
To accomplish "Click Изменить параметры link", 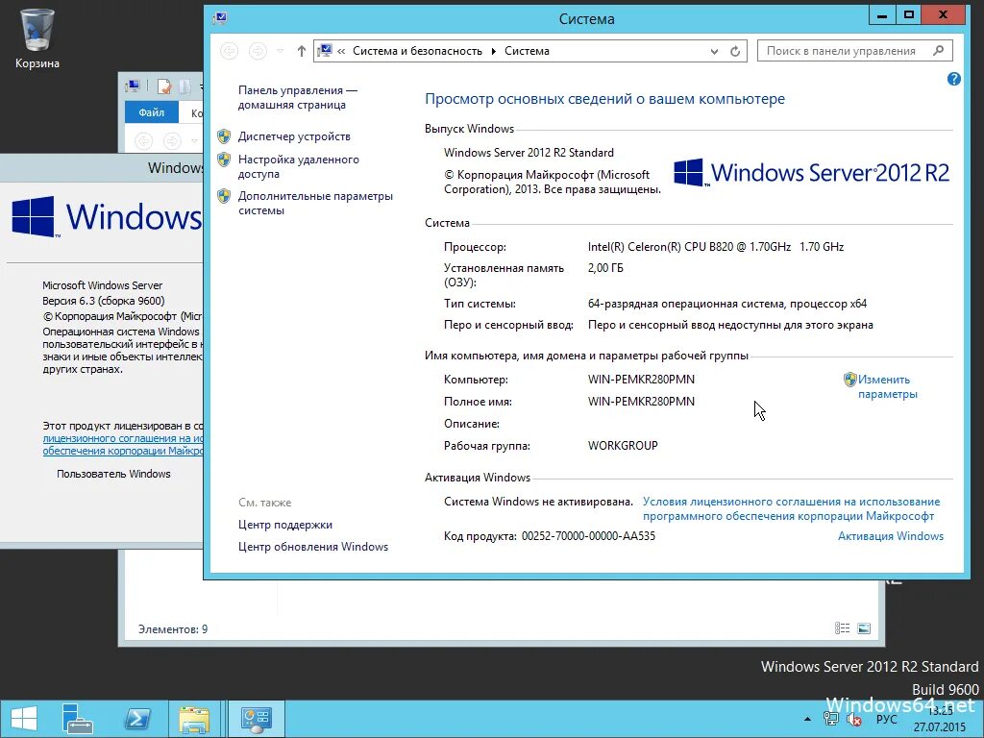I will pos(887,386).
